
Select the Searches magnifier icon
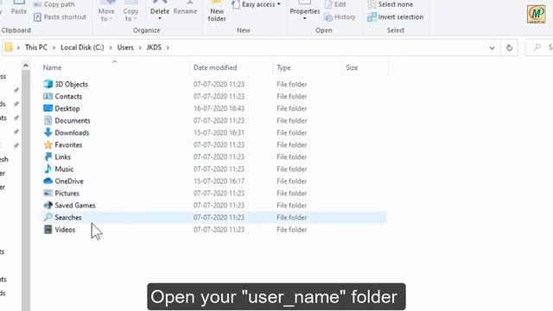(x=48, y=217)
